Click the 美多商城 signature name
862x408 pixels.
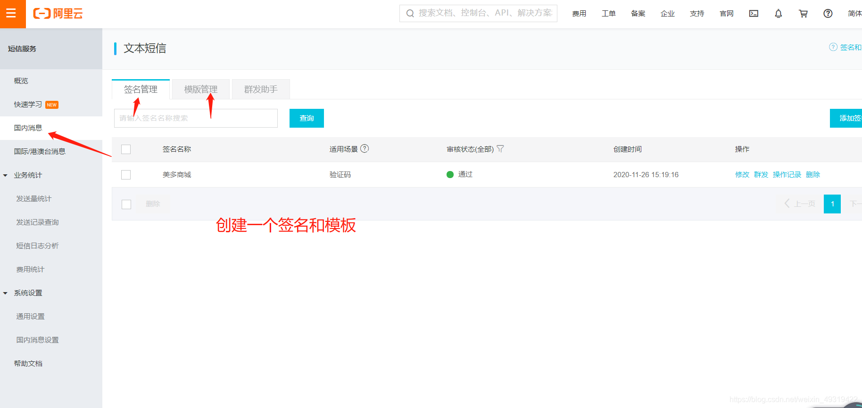point(177,175)
